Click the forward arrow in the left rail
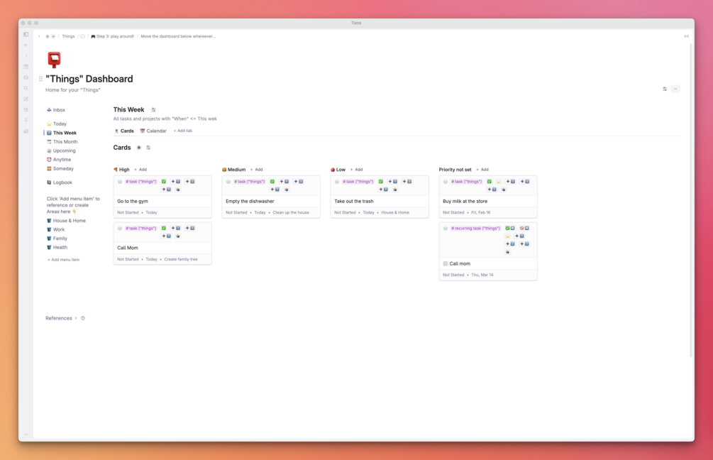 [x=26, y=56]
